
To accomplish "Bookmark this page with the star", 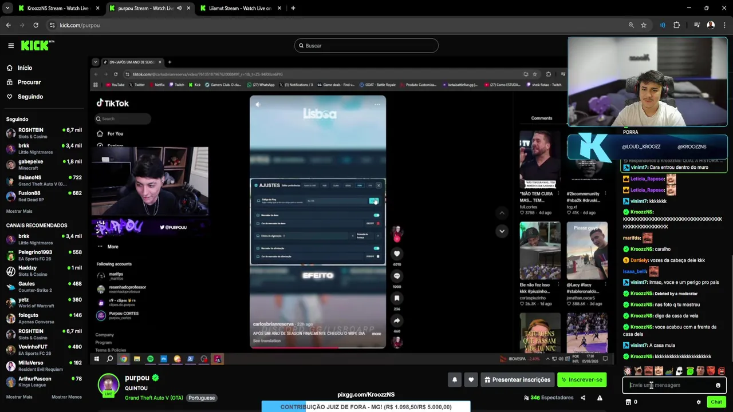I will 644,25.
